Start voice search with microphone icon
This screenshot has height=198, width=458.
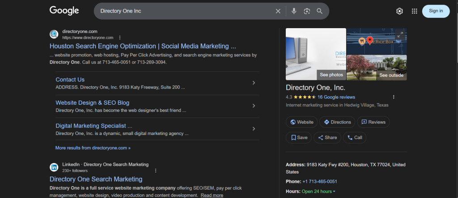(294, 11)
